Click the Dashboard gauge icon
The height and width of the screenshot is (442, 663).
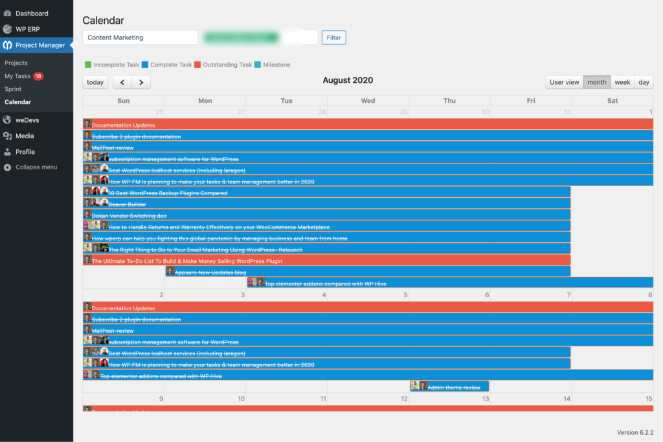point(7,14)
